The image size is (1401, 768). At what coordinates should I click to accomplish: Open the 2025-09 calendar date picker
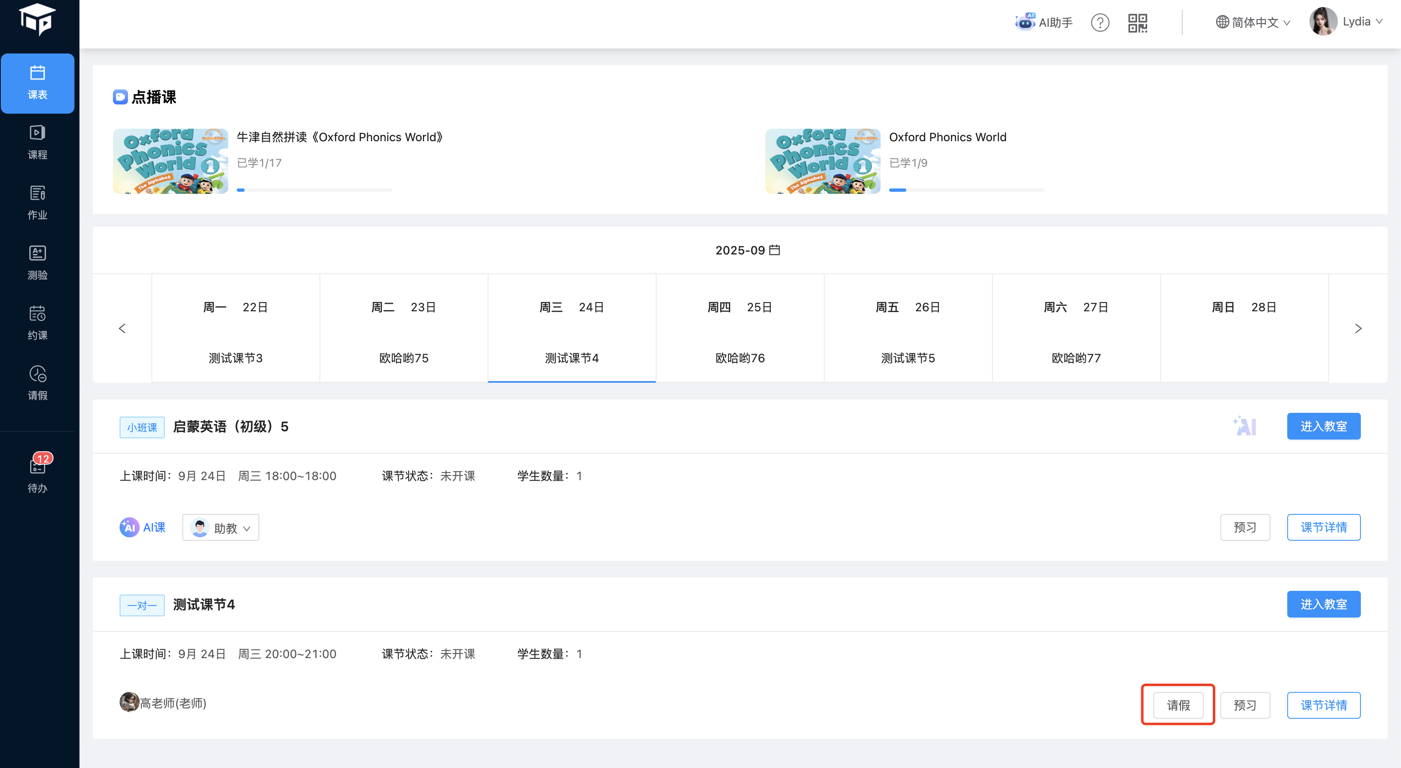click(x=747, y=250)
